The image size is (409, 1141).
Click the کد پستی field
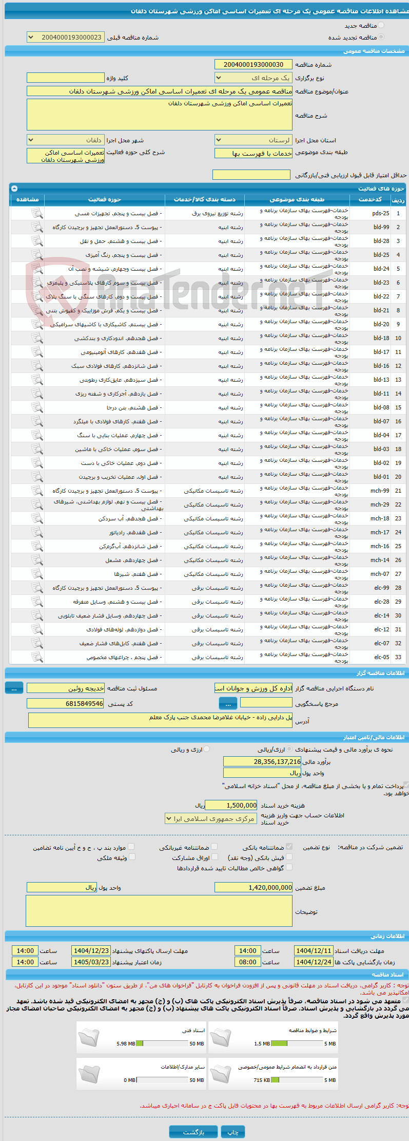pyautogui.click(x=66, y=703)
